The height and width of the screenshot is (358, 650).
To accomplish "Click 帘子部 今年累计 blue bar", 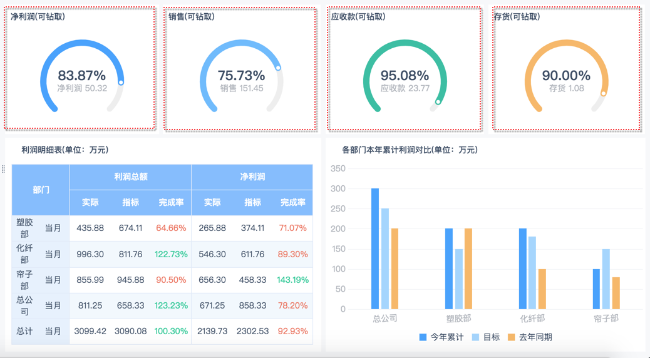I will (x=597, y=289).
